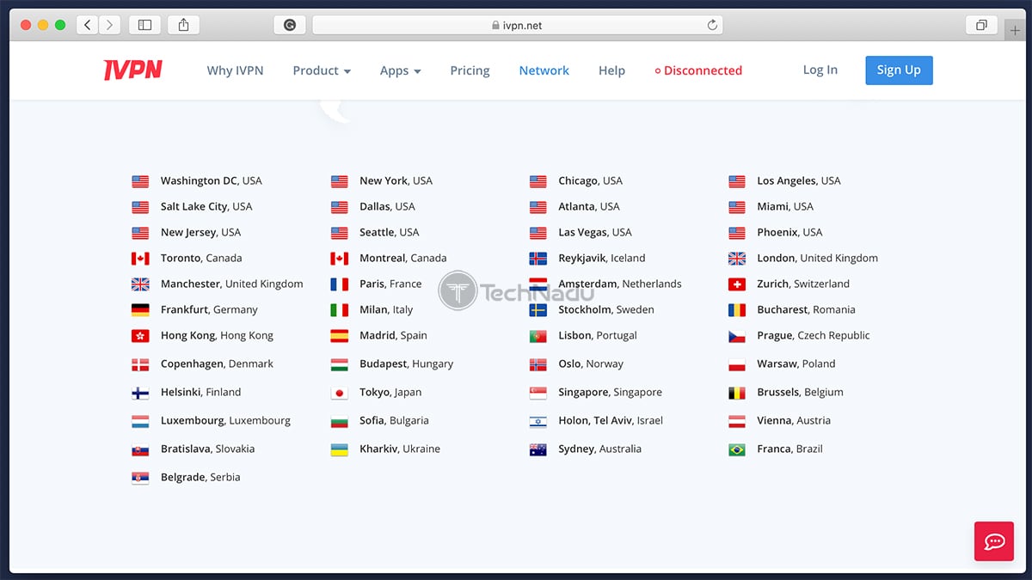Click the Sign Up button
The width and height of the screenshot is (1032, 580).
coord(899,70)
